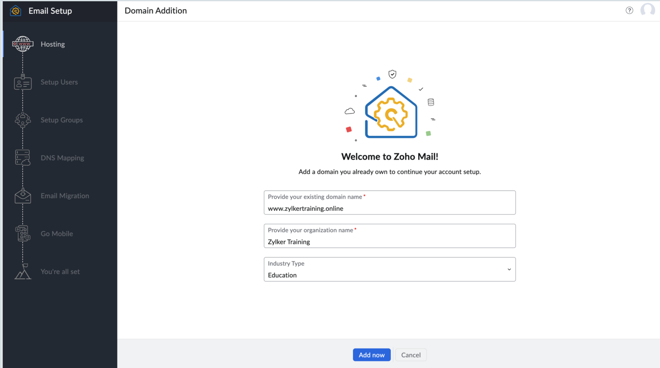Open the help question mark icon
The height and width of the screenshot is (368, 660).
point(629,10)
